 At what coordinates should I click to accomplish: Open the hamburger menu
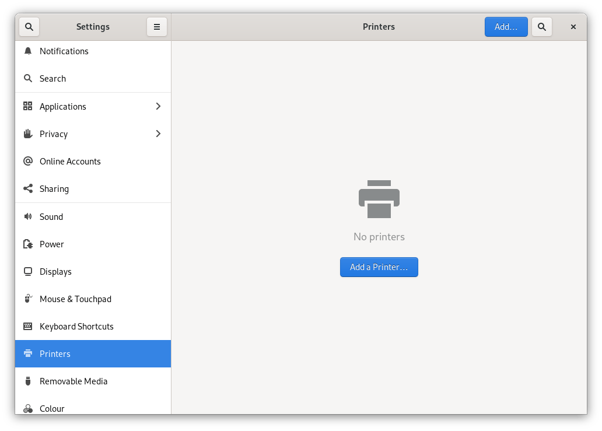coord(156,27)
